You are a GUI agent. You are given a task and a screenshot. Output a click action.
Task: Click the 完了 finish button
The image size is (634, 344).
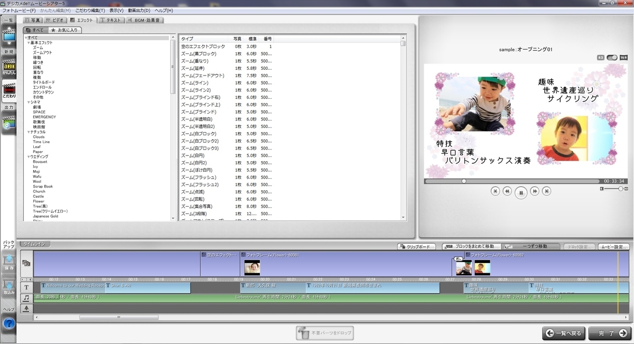[609, 333]
